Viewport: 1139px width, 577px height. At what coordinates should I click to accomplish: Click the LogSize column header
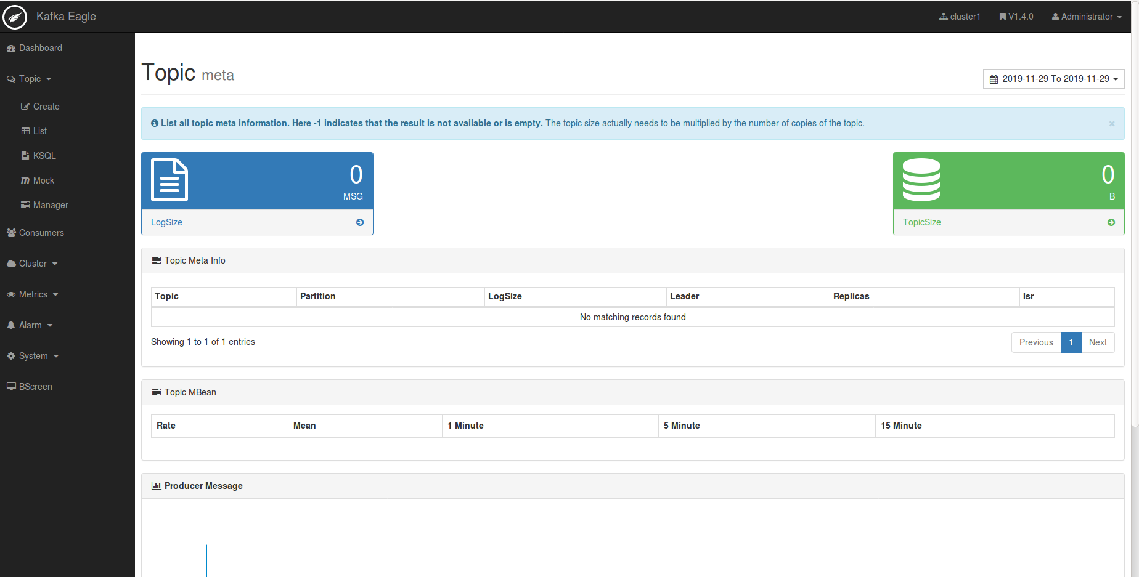576,296
